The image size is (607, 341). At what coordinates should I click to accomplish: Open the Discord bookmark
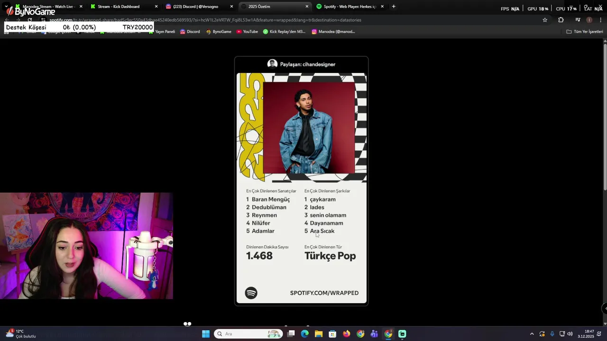pos(190,32)
